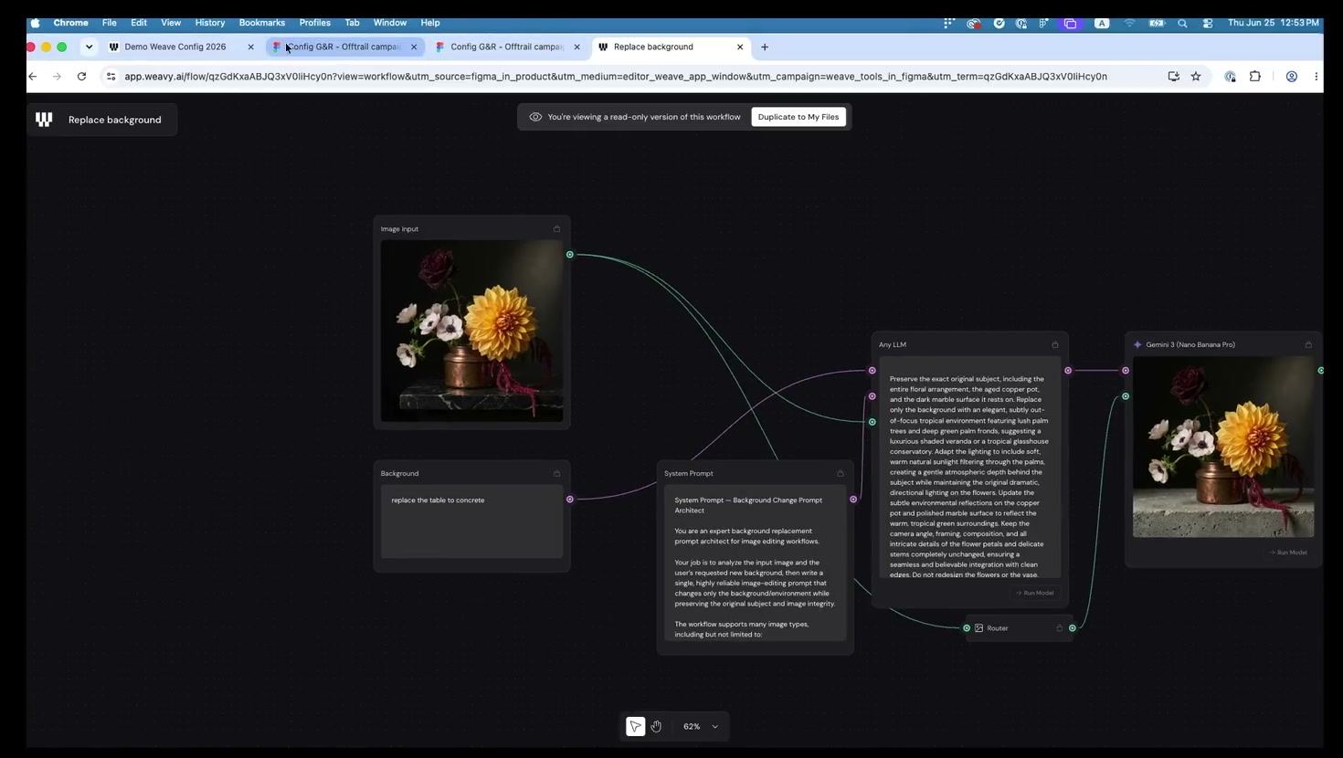Screen dimensions: 1343x758
Task: Click the Router node output port
Action: click(1073, 628)
